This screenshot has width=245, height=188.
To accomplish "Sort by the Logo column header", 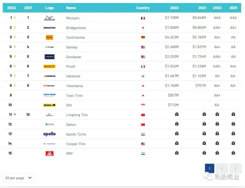I will point(49,8).
